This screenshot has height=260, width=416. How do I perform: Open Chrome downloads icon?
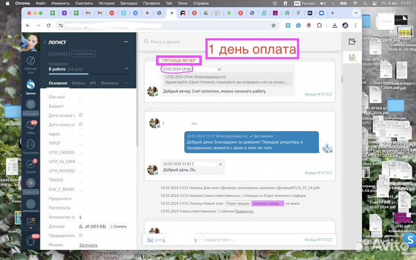[x=335, y=25]
